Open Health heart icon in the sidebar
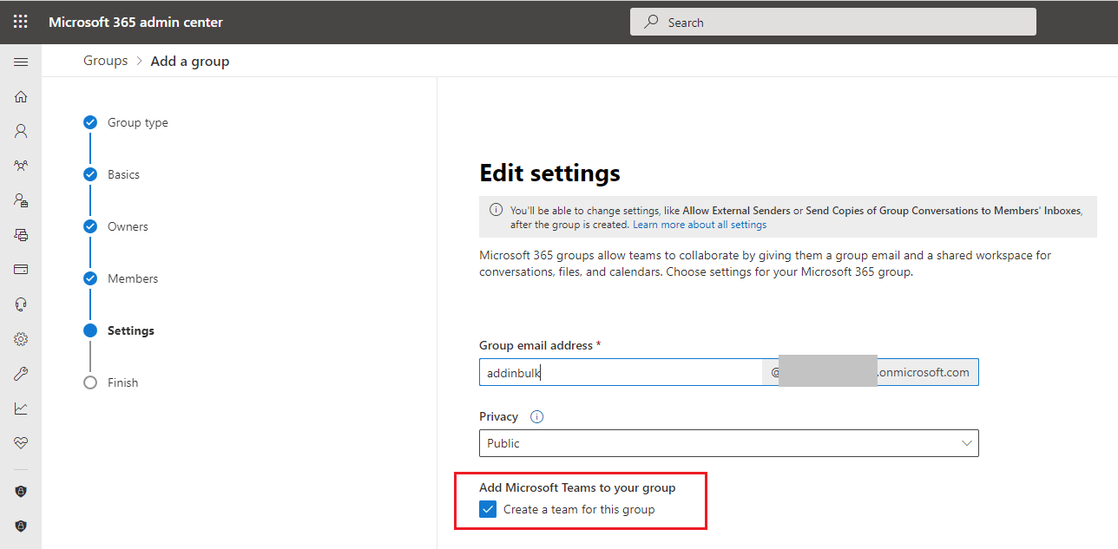1118x549 pixels. coord(21,442)
